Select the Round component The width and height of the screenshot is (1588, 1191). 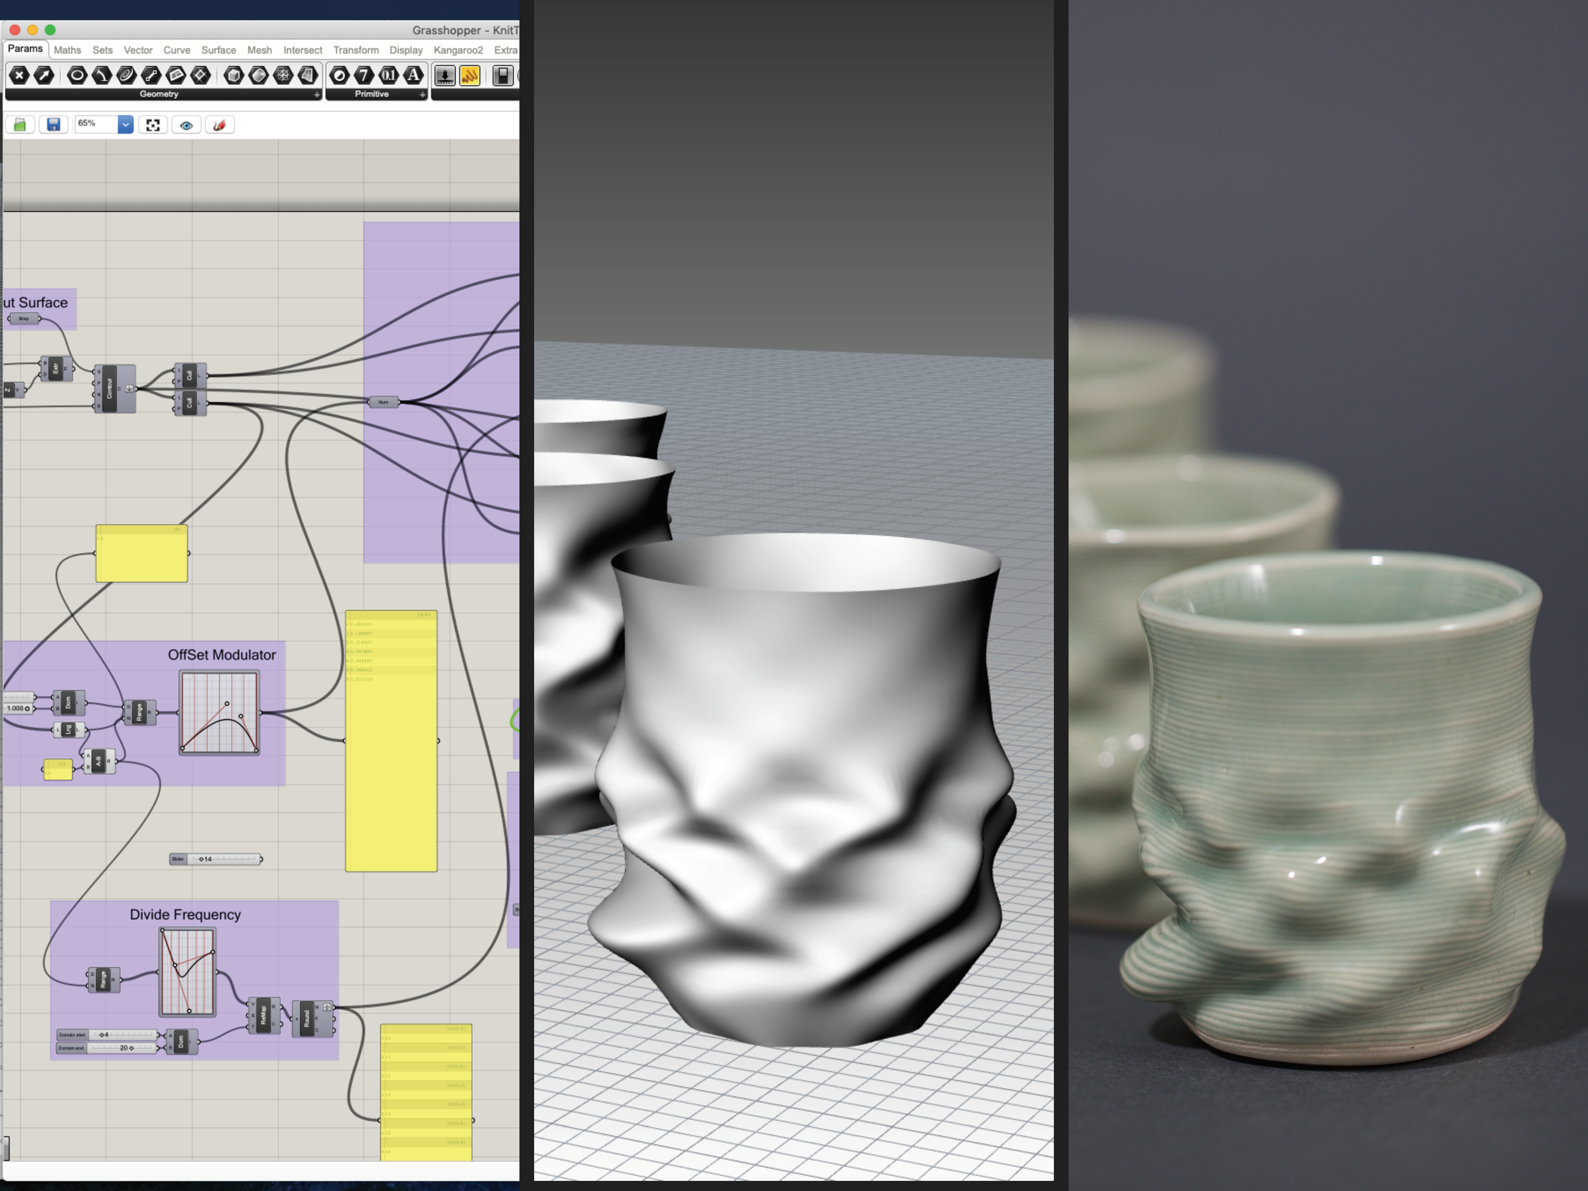tap(313, 1019)
